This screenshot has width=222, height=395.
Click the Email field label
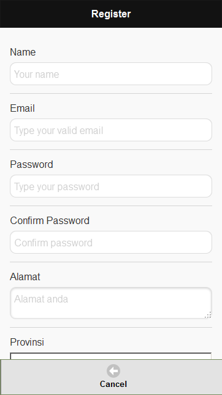22,109
